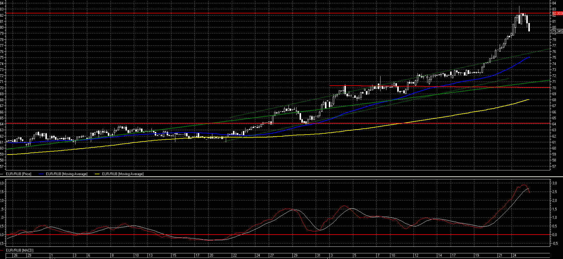
Task: Select date marker 12 on time axis
Action: (416, 255)
